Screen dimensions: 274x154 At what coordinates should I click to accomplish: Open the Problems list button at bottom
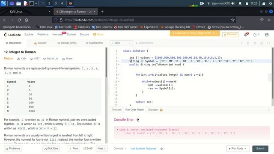point(13,148)
